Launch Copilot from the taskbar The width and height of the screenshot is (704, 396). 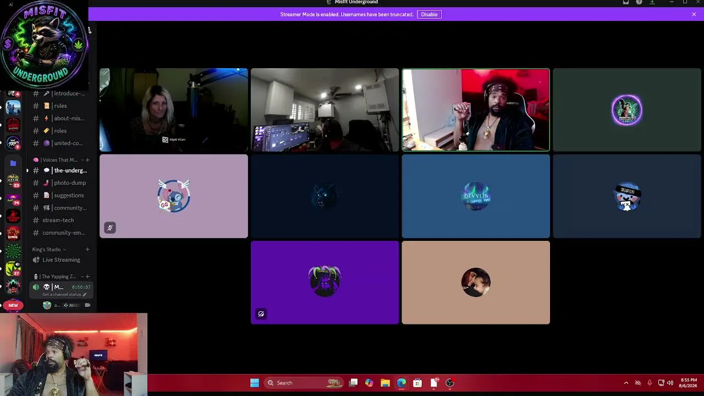click(x=369, y=383)
